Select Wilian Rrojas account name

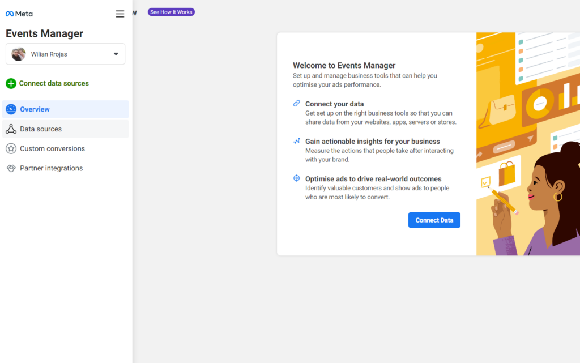coord(49,54)
